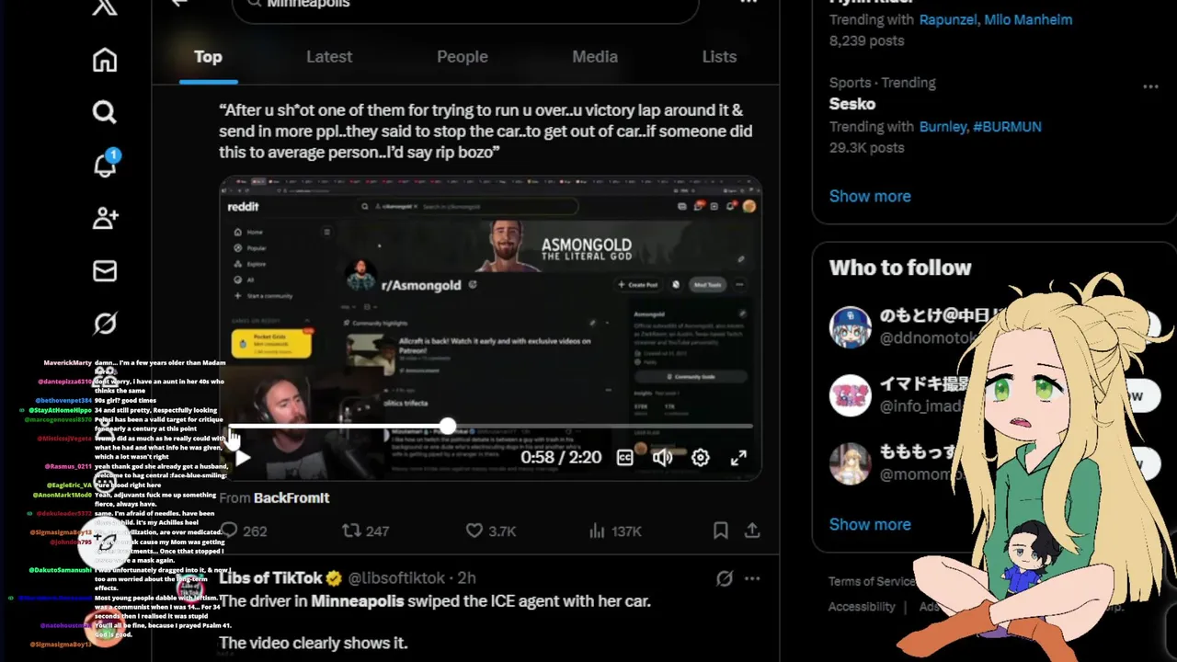Switch to the Media tab
This screenshot has height=662, width=1177.
pyautogui.click(x=595, y=57)
